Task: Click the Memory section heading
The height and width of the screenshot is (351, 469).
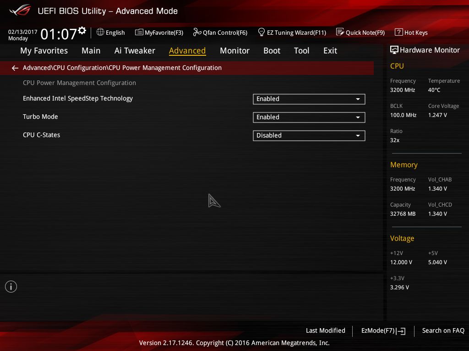Action: pyautogui.click(x=404, y=165)
